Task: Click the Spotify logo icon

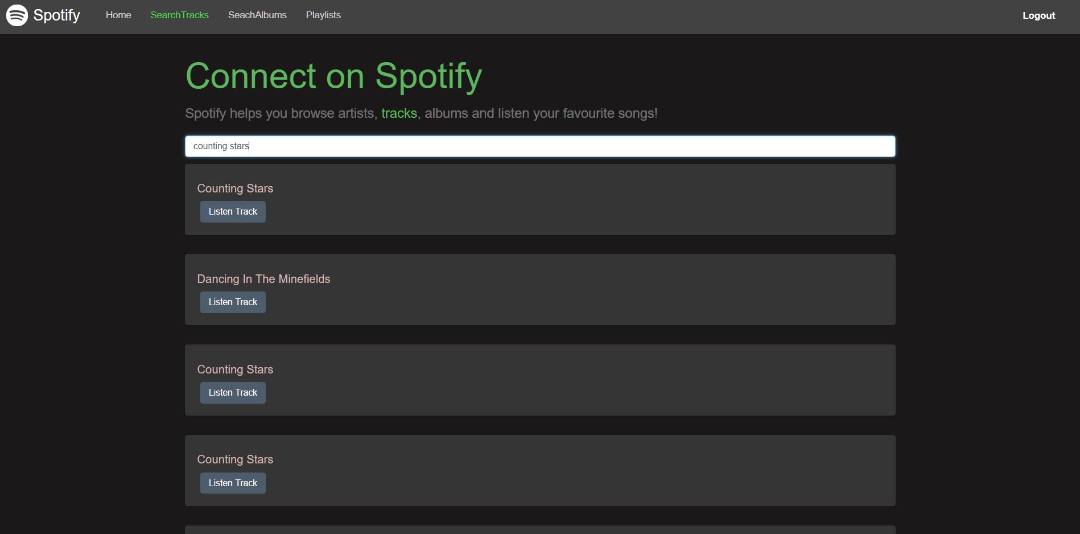Action: [x=17, y=15]
